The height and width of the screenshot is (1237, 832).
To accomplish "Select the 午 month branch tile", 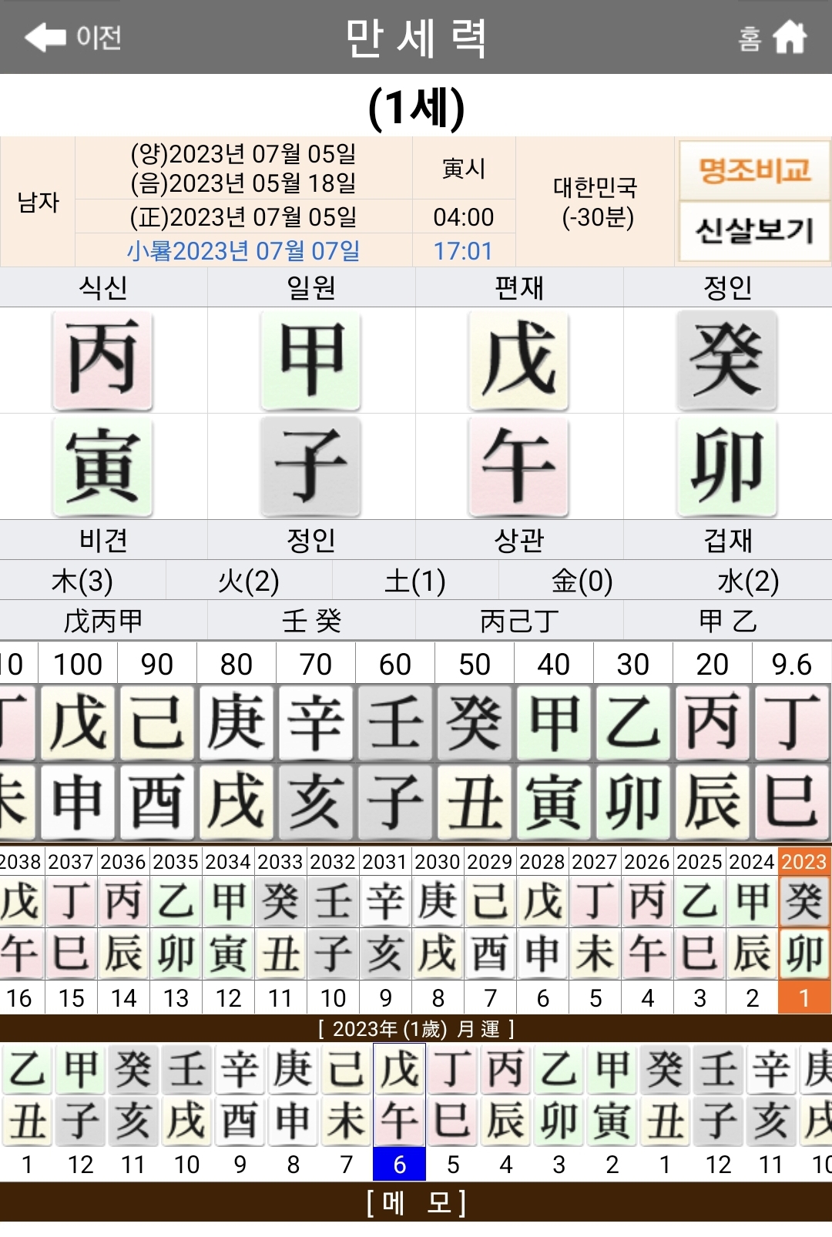I will click(518, 467).
